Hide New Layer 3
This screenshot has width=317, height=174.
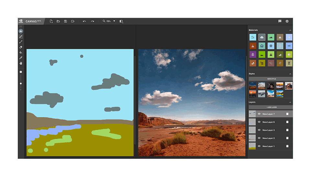(259, 130)
